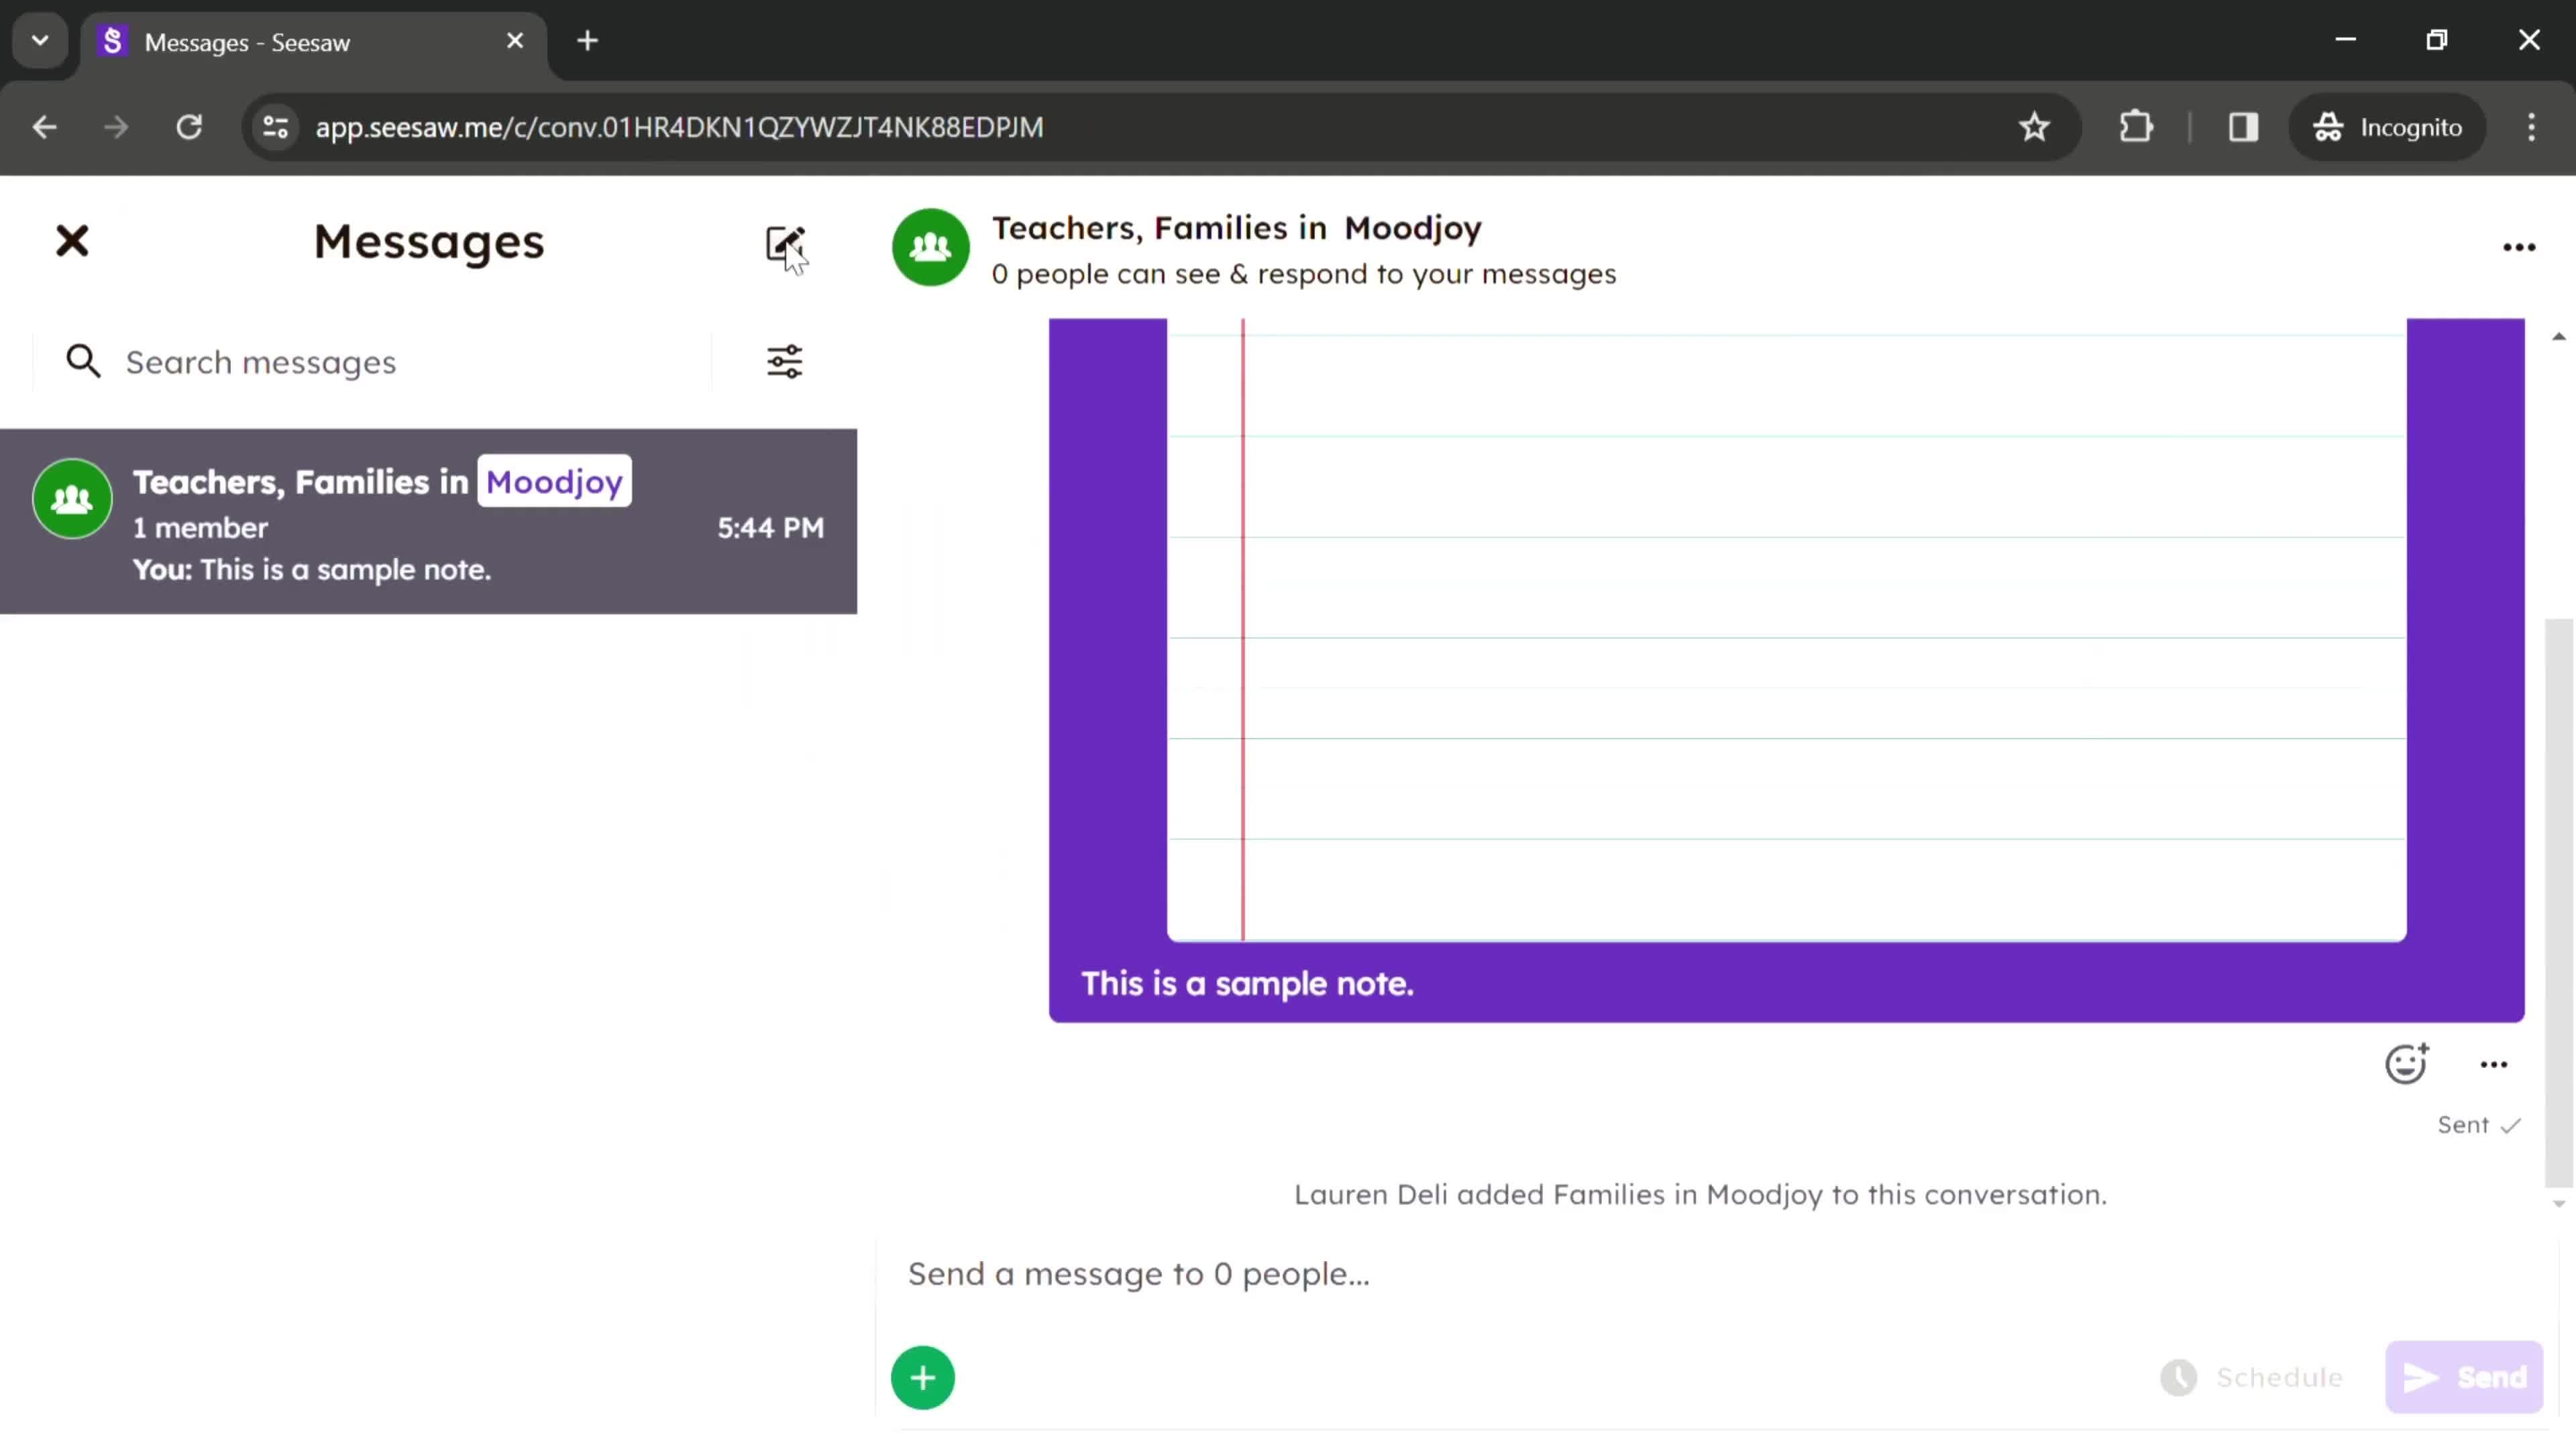The width and height of the screenshot is (2576, 1449).
Task: Click the Incognito indicator
Action: pos(2387,127)
